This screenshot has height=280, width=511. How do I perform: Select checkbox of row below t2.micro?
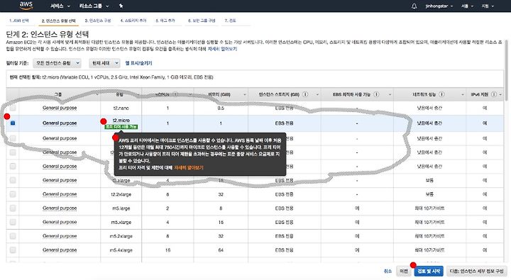tap(13, 138)
